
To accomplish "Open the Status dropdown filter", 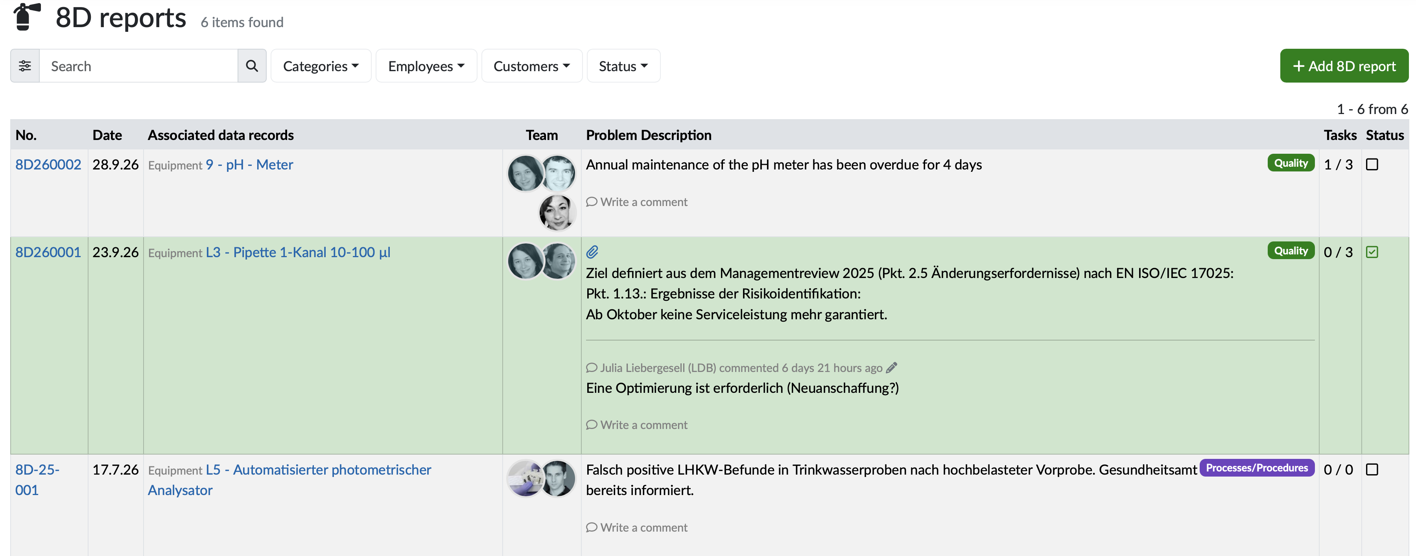I will click(623, 66).
